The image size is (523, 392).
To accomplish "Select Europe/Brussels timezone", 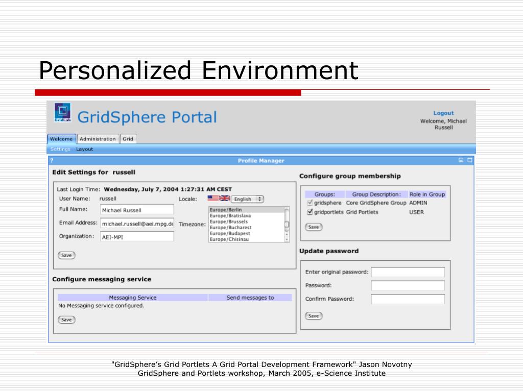I will 247,222.
